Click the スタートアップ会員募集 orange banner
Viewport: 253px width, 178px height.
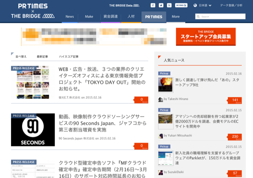(x=206, y=37)
